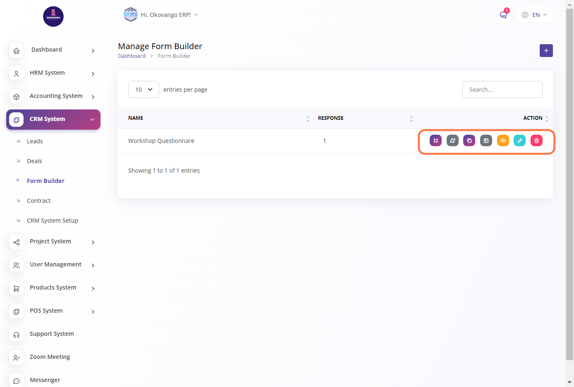Click the purple hash icon for Workshop Questionnare

click(435, 141)
